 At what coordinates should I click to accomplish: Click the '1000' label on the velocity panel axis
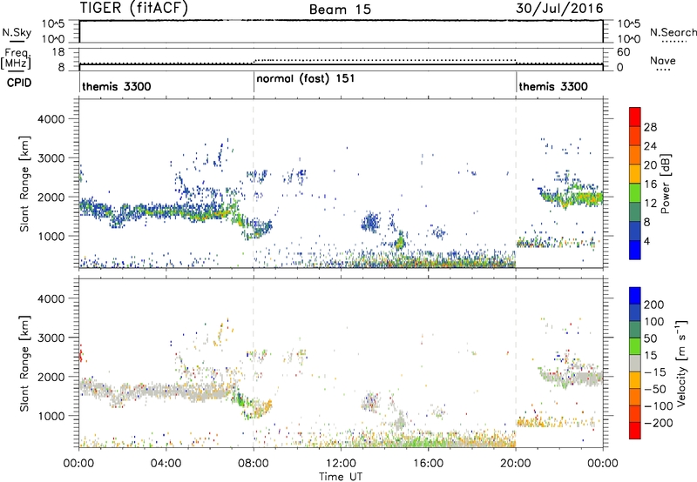click(51, 416)
